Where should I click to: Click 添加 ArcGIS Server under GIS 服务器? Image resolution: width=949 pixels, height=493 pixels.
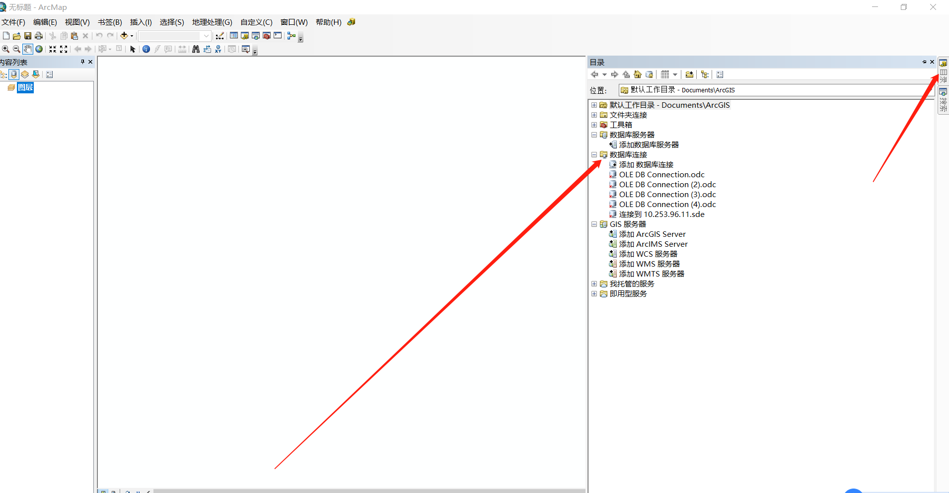[652, 234]
